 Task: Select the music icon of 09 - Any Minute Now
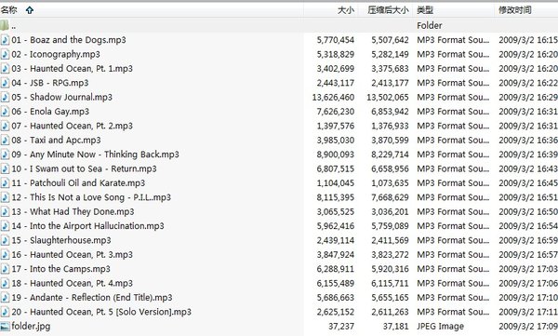(x=5, y=155)
